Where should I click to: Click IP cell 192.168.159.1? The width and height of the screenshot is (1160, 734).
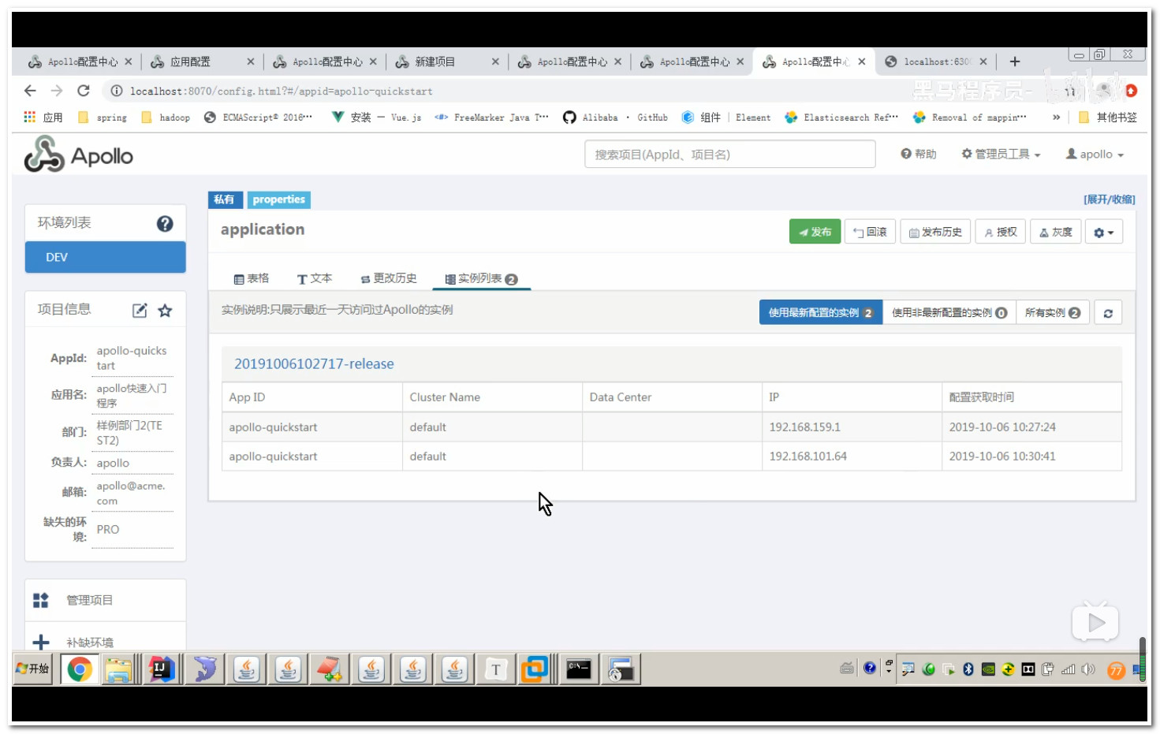(x=804, y=427)
